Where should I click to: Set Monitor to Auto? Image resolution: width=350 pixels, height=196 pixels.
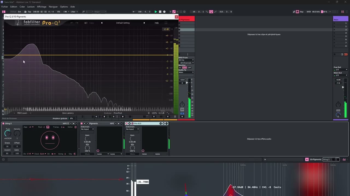185,68
